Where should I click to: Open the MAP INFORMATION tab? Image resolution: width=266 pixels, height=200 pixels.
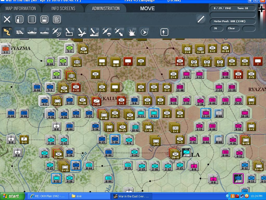point(21,9)
